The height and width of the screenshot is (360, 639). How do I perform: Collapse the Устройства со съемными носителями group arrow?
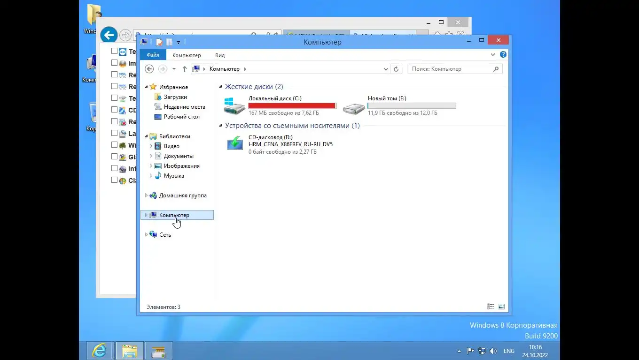click(220, 126)
